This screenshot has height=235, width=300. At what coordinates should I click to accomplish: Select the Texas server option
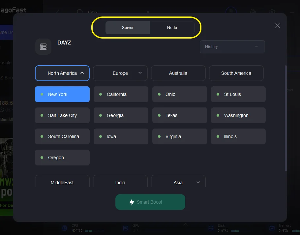tap(179, 115)
